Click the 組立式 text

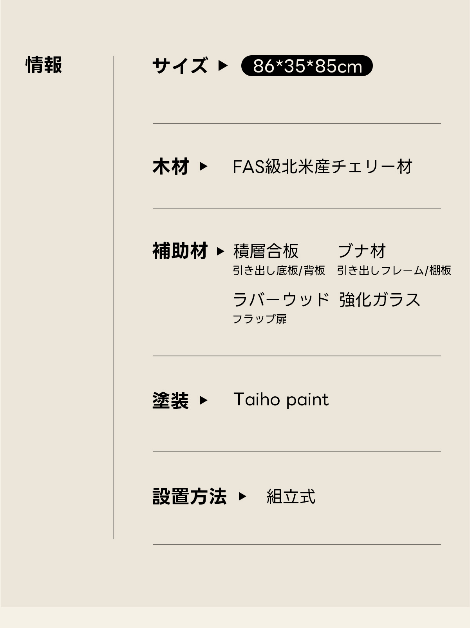click(x=291, y=497)
